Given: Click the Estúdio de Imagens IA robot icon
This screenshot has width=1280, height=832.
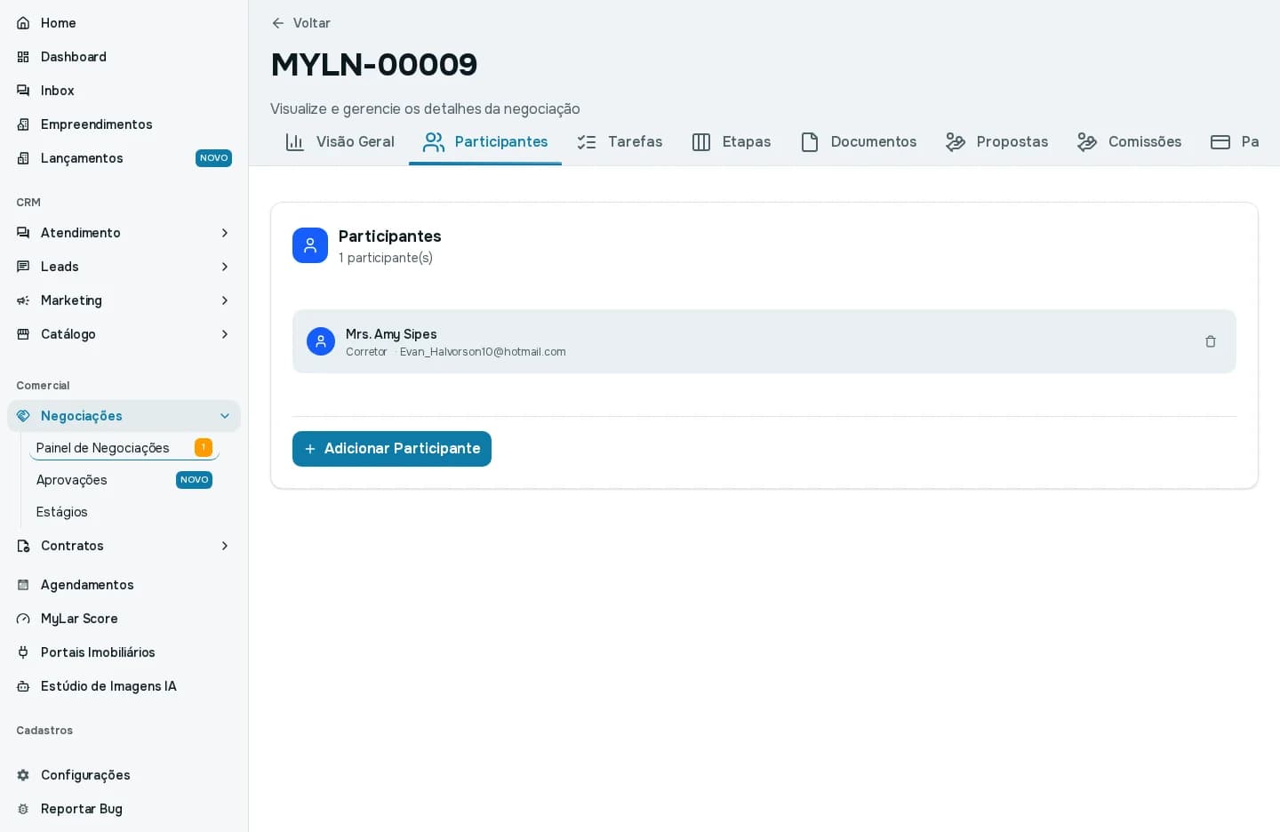Looking at the screenshot, I should click(23, 686).
